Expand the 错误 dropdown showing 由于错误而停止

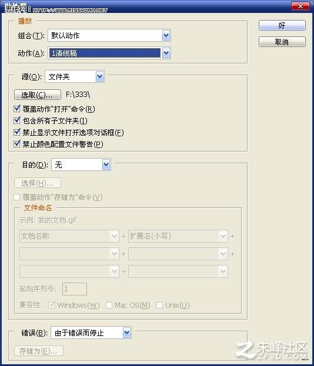pyautogui.click(x=91, y=333)
